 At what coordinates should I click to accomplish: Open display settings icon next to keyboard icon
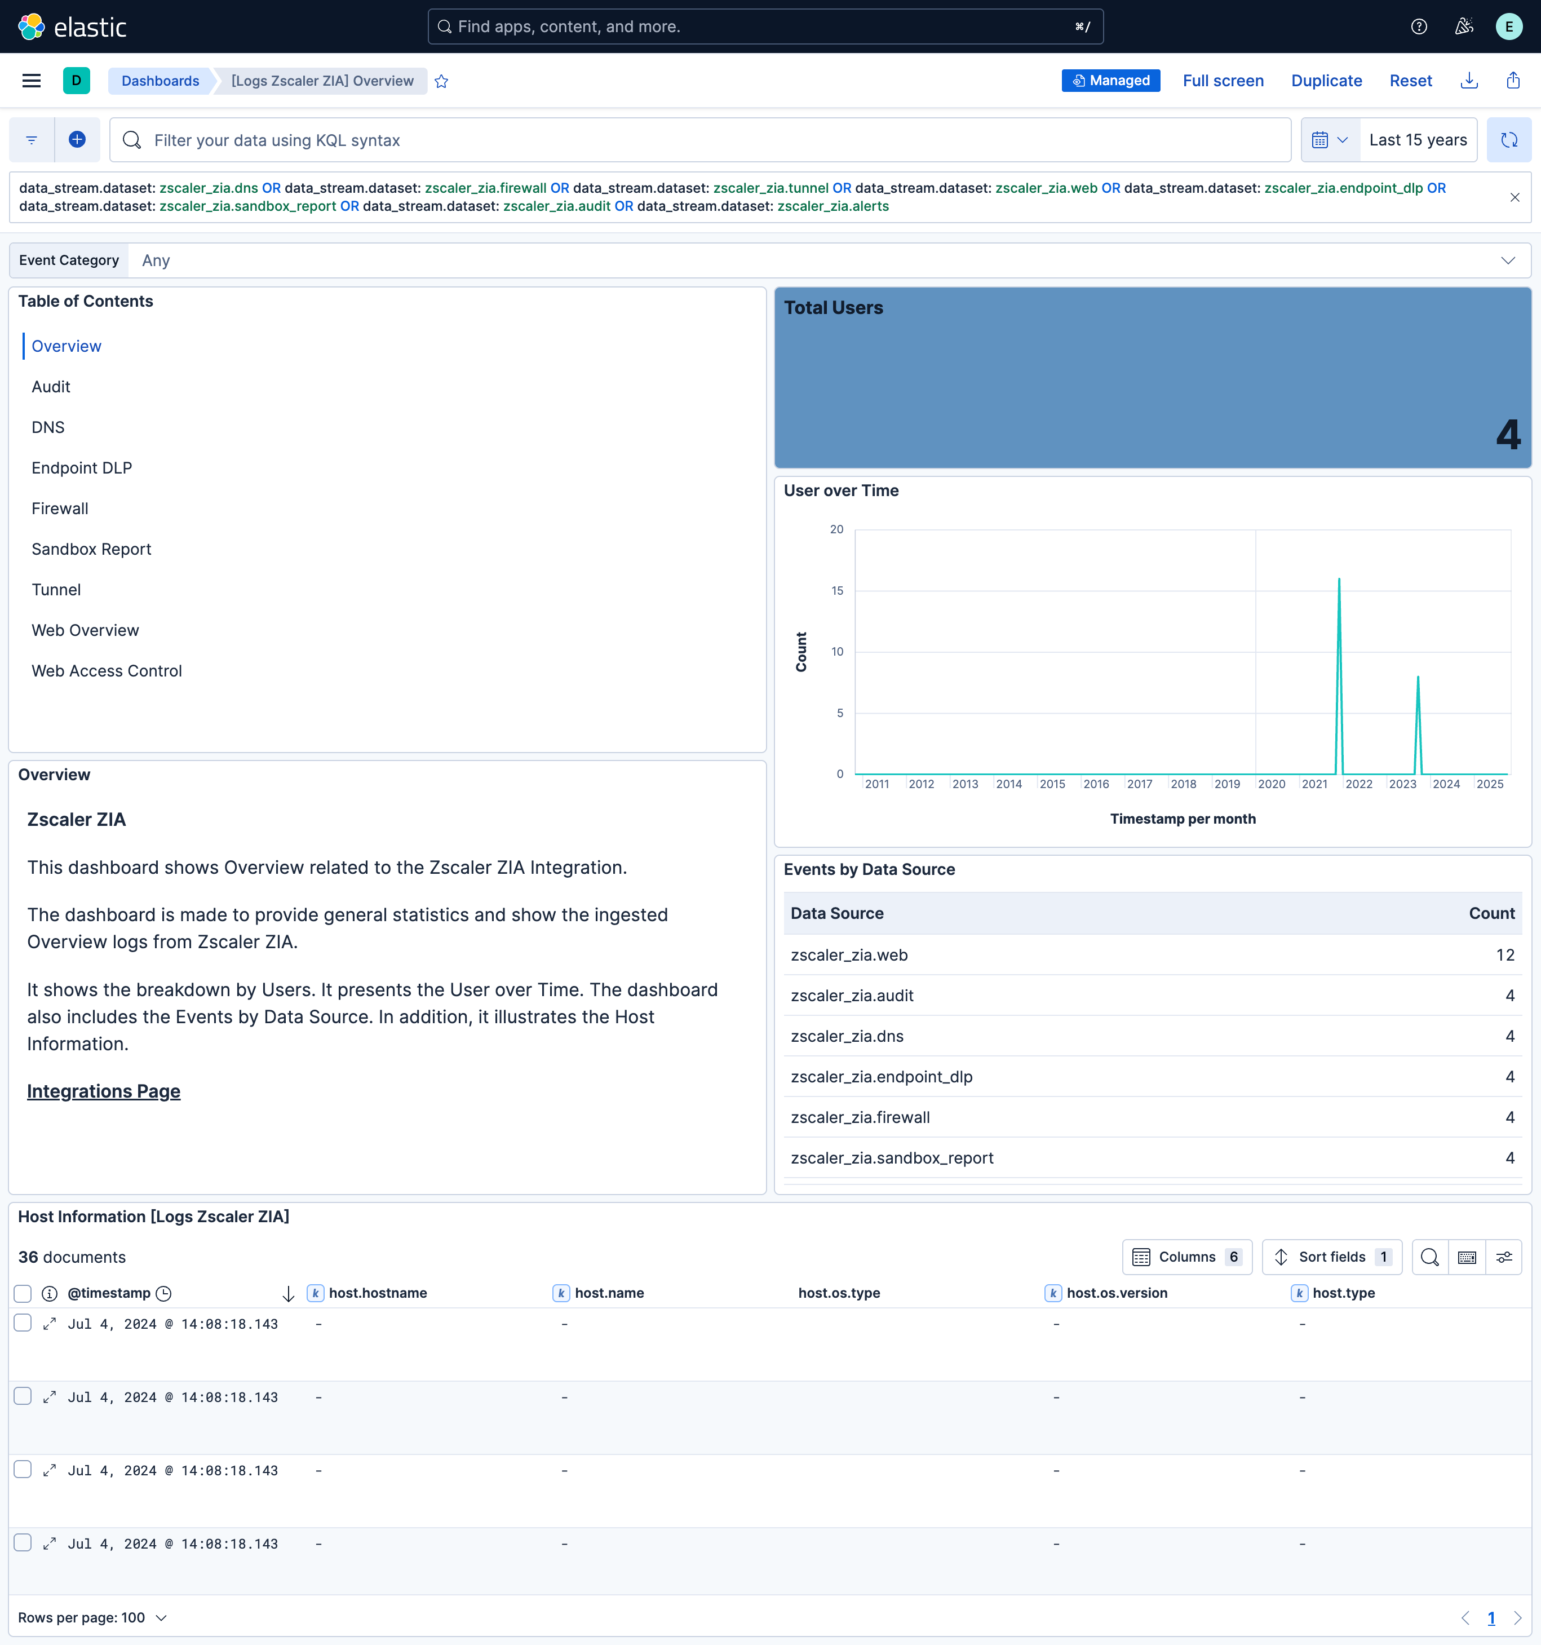1504,1257
